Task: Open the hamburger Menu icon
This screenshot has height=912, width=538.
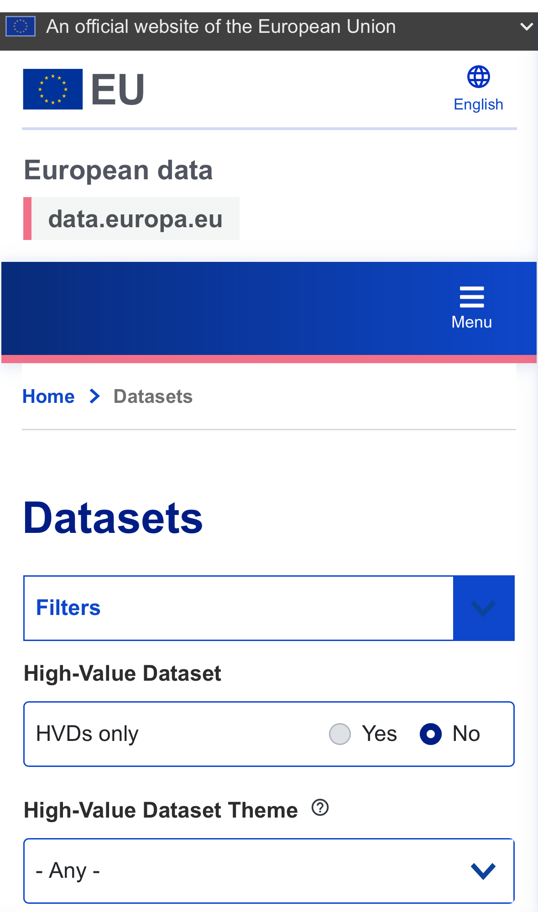Action: pyautogui.click(x=471, y=297)
